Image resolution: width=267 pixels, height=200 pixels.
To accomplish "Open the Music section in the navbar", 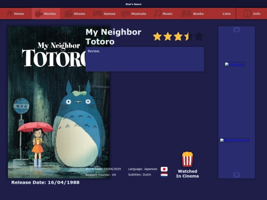I will (163, 14).
